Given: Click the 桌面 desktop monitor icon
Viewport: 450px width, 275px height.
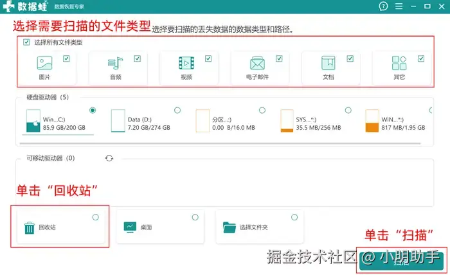Looking at the screenshot, I should coord(130,227).
